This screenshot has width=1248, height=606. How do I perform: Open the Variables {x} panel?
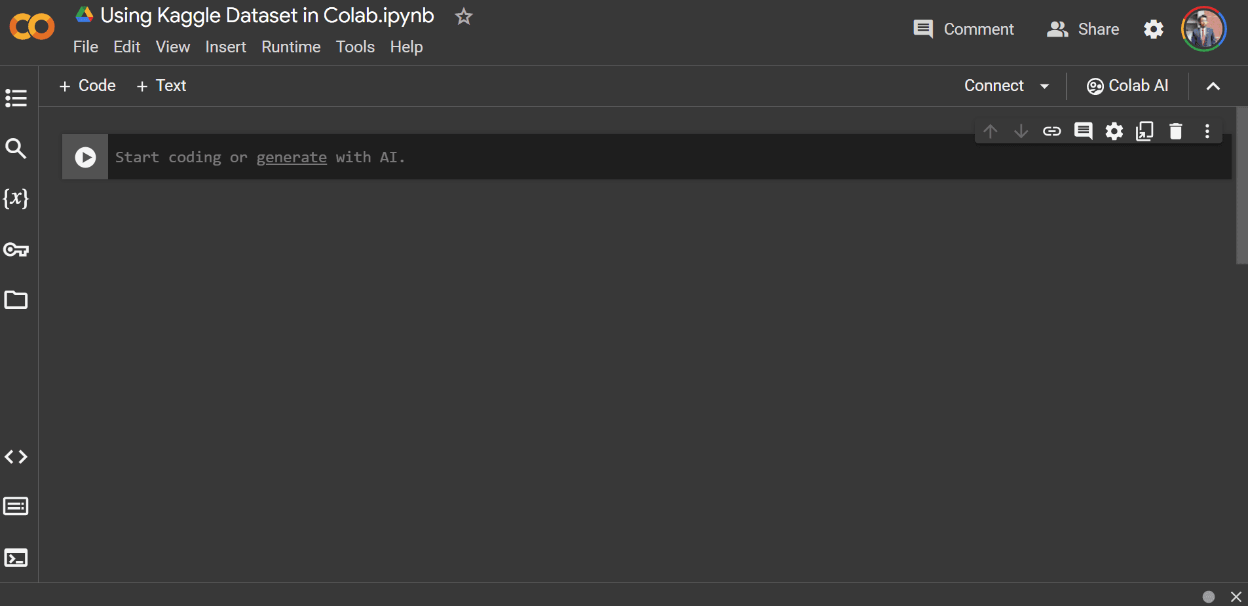click(x=16, y=198)
